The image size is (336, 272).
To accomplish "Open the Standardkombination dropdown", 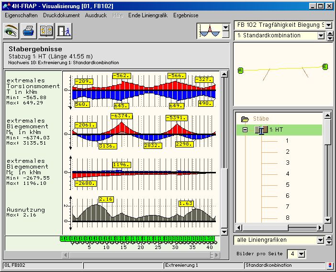I will coord(321,35).
